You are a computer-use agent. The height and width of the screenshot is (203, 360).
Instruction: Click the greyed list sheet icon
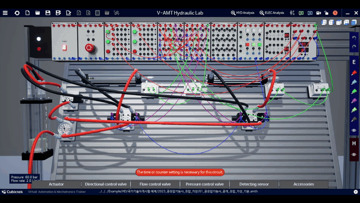(97, 13)
